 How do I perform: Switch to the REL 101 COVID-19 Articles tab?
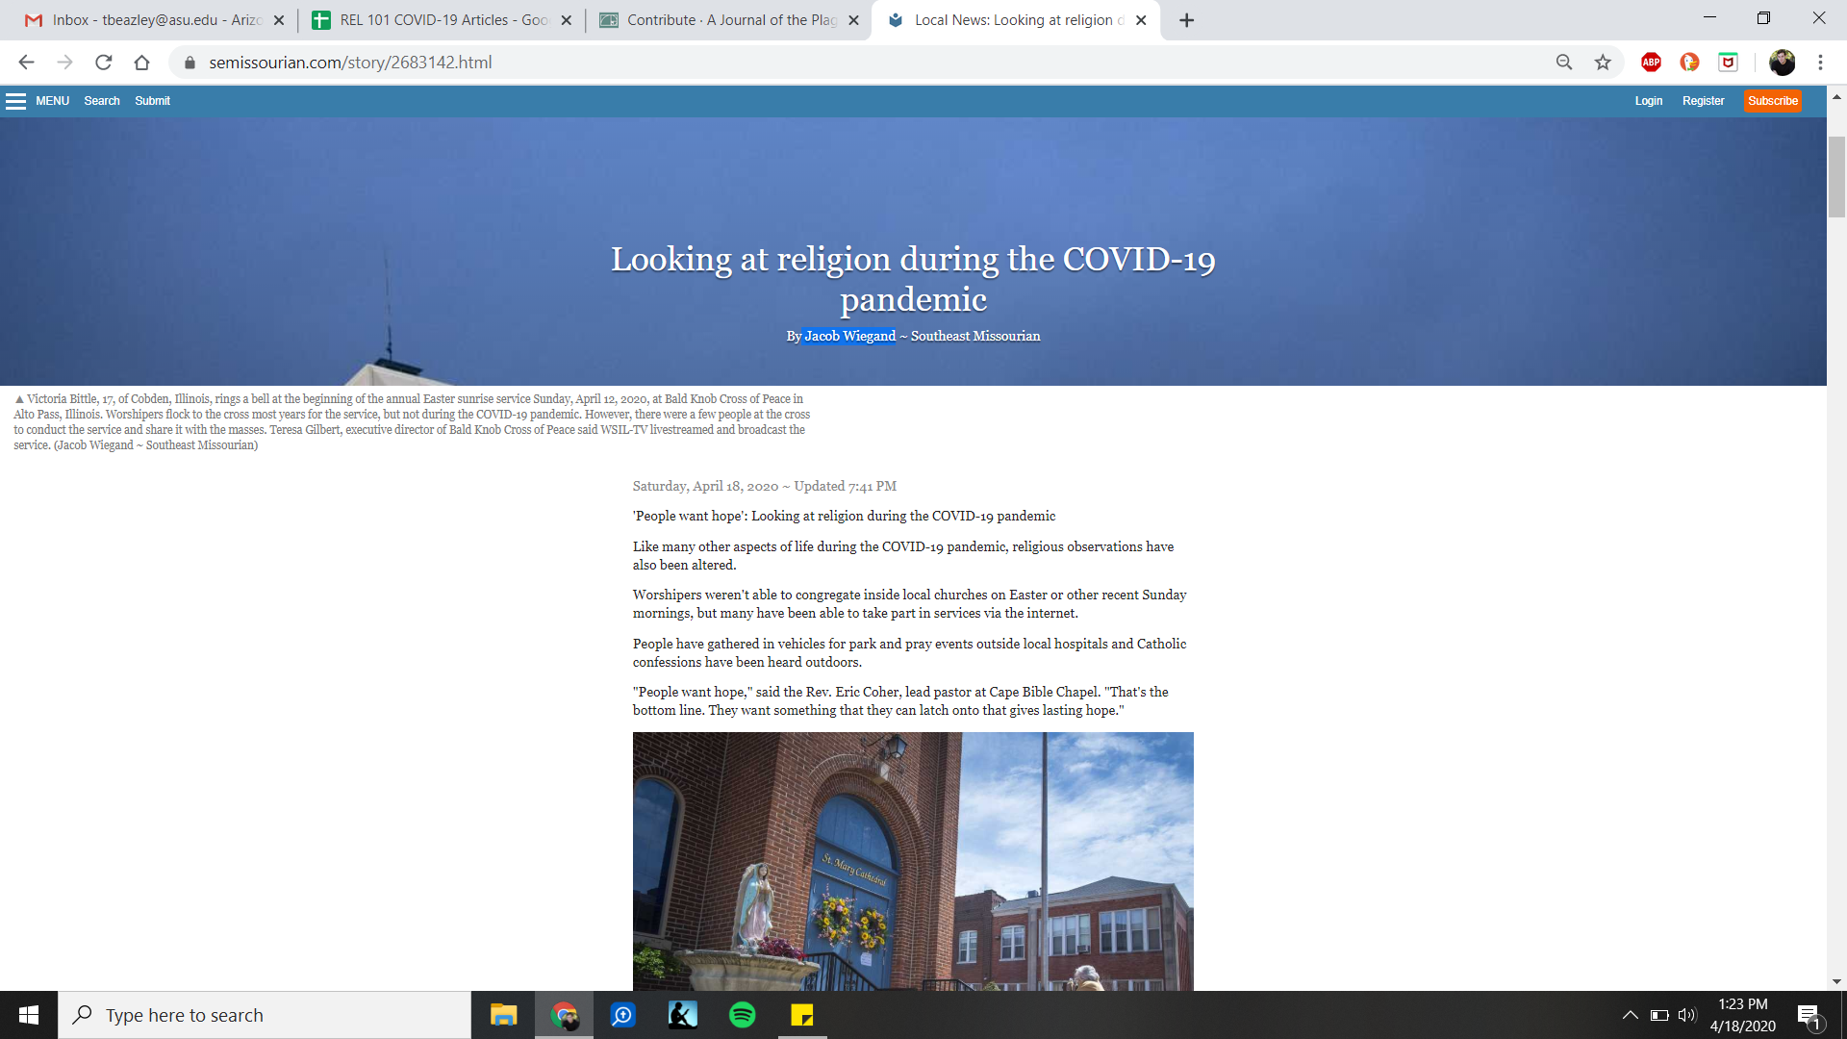pyautogui.click(x=443, y=20)
